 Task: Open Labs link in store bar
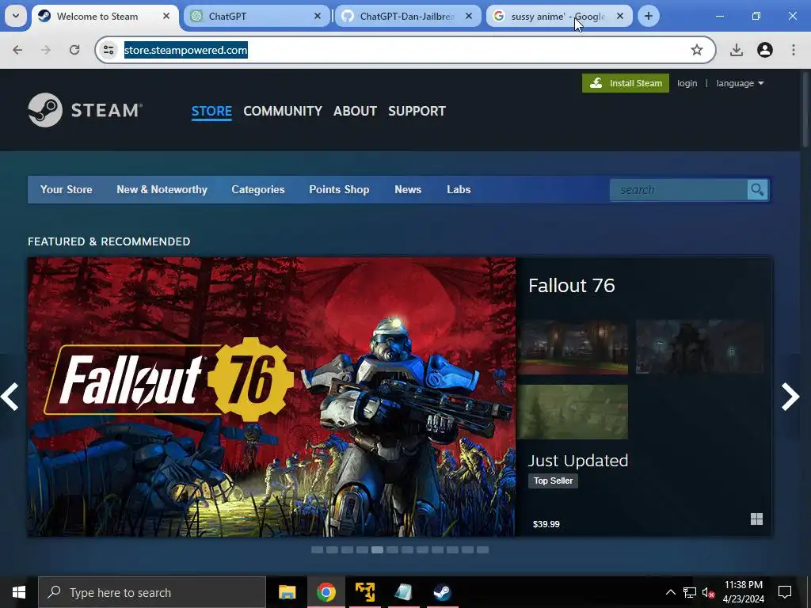459,190
